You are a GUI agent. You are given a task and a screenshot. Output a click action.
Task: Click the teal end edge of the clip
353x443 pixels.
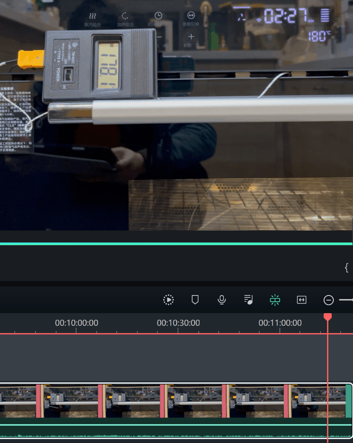(349, 401)
